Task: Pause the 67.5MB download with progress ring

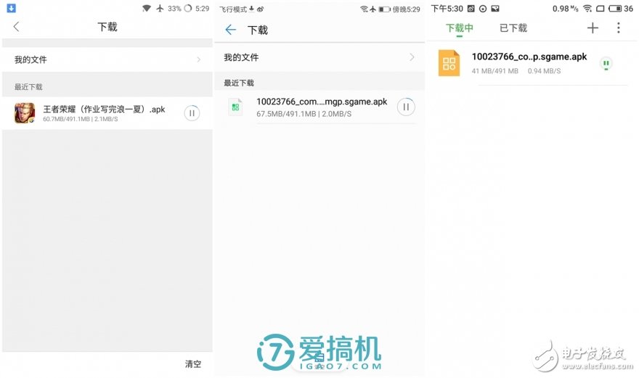Action: point(406,107)
